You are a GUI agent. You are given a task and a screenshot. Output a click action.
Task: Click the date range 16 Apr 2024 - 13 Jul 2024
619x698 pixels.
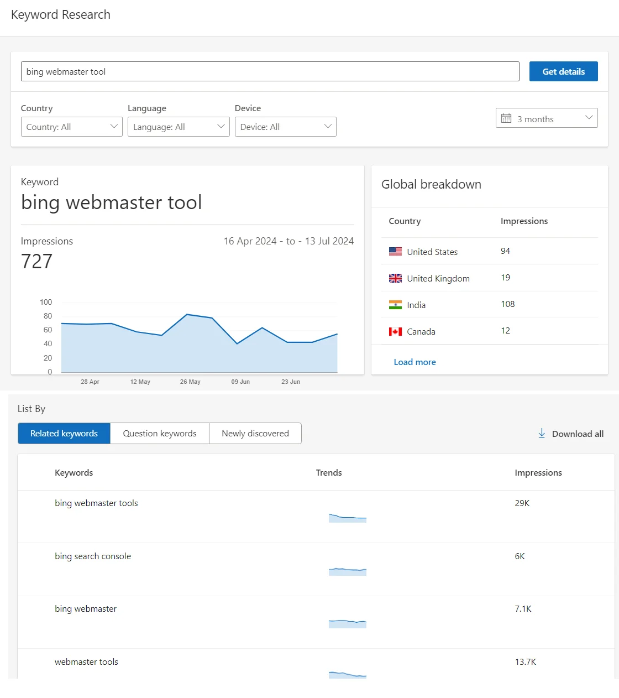point(288,241)
